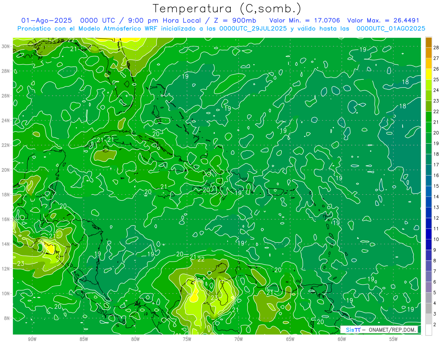This screenshot has height=344, width=446.
Task: Click the color bar label 5
Action: click(435, 292)
